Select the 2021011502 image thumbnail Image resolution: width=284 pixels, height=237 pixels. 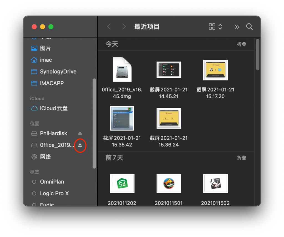(x=215, y=183)
